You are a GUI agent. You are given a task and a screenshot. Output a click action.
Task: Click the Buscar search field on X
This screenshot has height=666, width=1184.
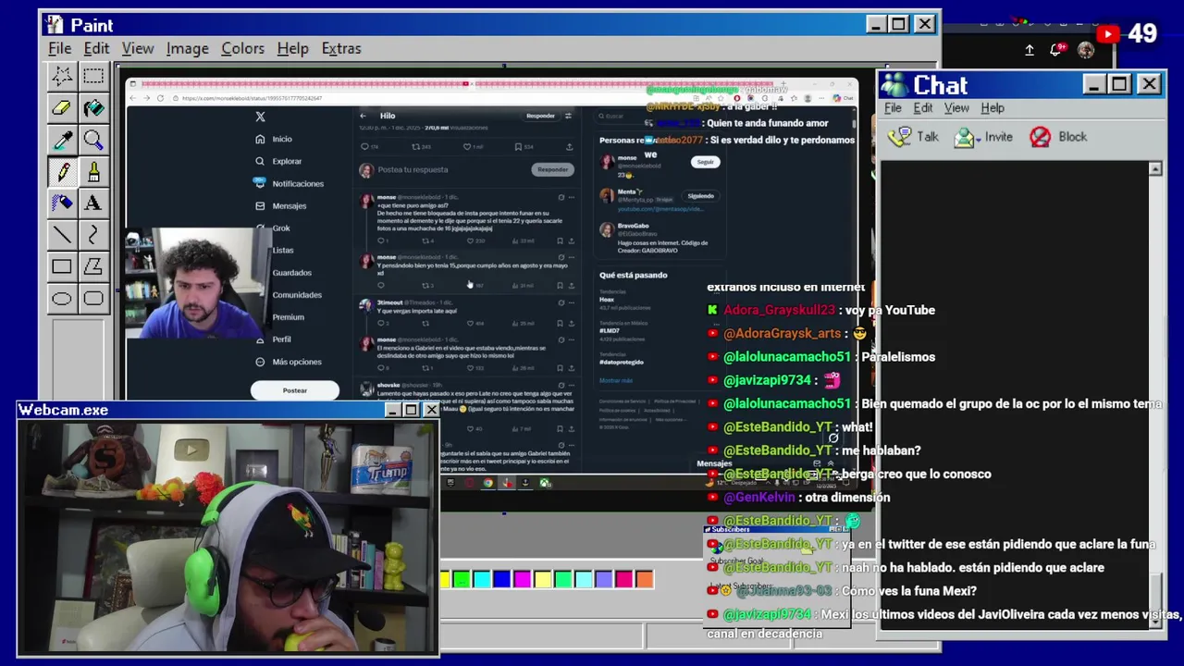[x=660, y=116]
